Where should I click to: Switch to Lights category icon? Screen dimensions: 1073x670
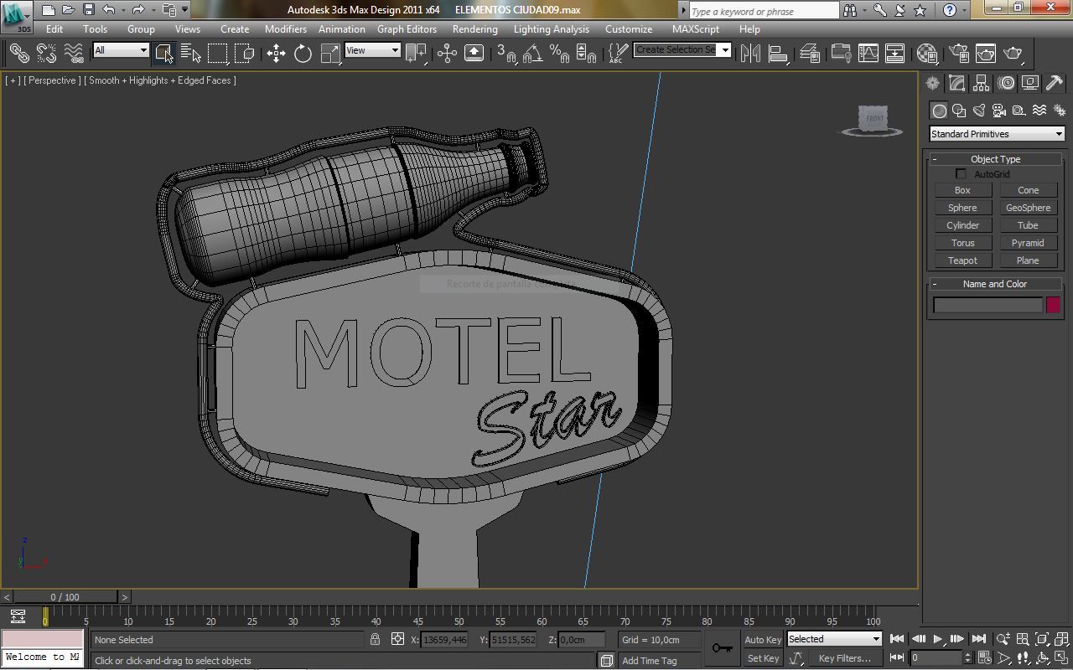(x=979, y=111)
